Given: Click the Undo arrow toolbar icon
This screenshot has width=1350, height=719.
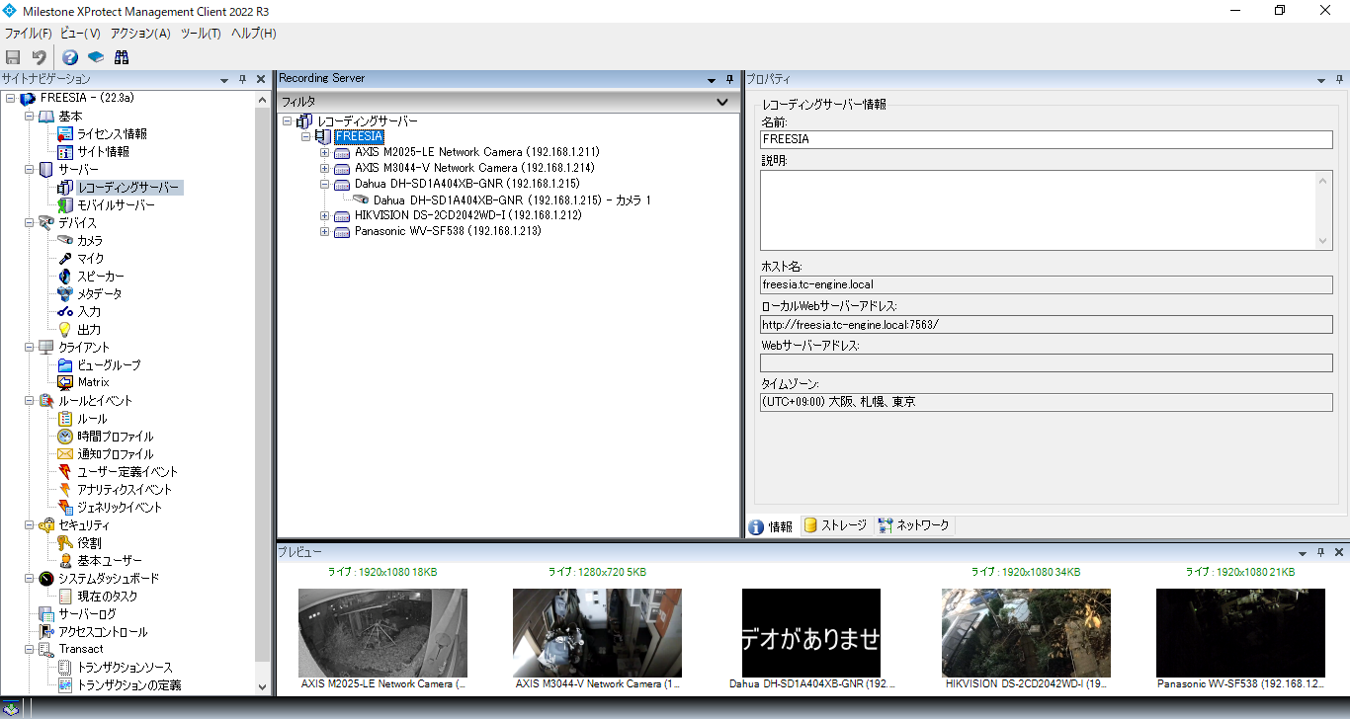Looking at the screenshot, I should (x=39, y=57).
